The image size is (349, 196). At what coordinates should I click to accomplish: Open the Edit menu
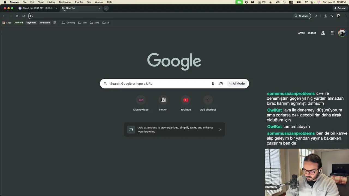click(32, 2)
